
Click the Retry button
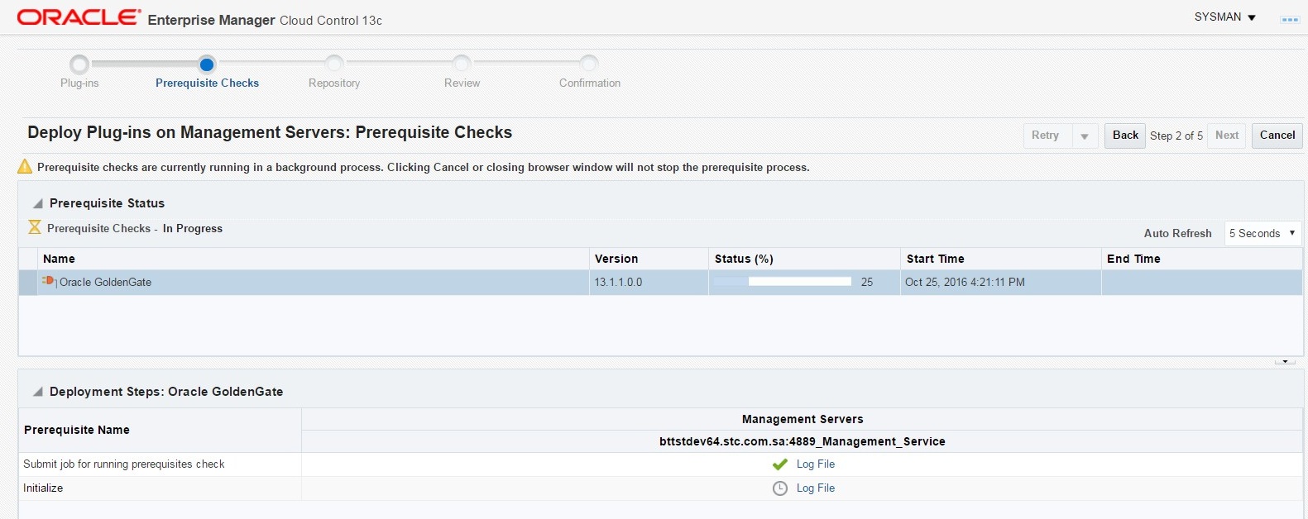pos(1046,136)
